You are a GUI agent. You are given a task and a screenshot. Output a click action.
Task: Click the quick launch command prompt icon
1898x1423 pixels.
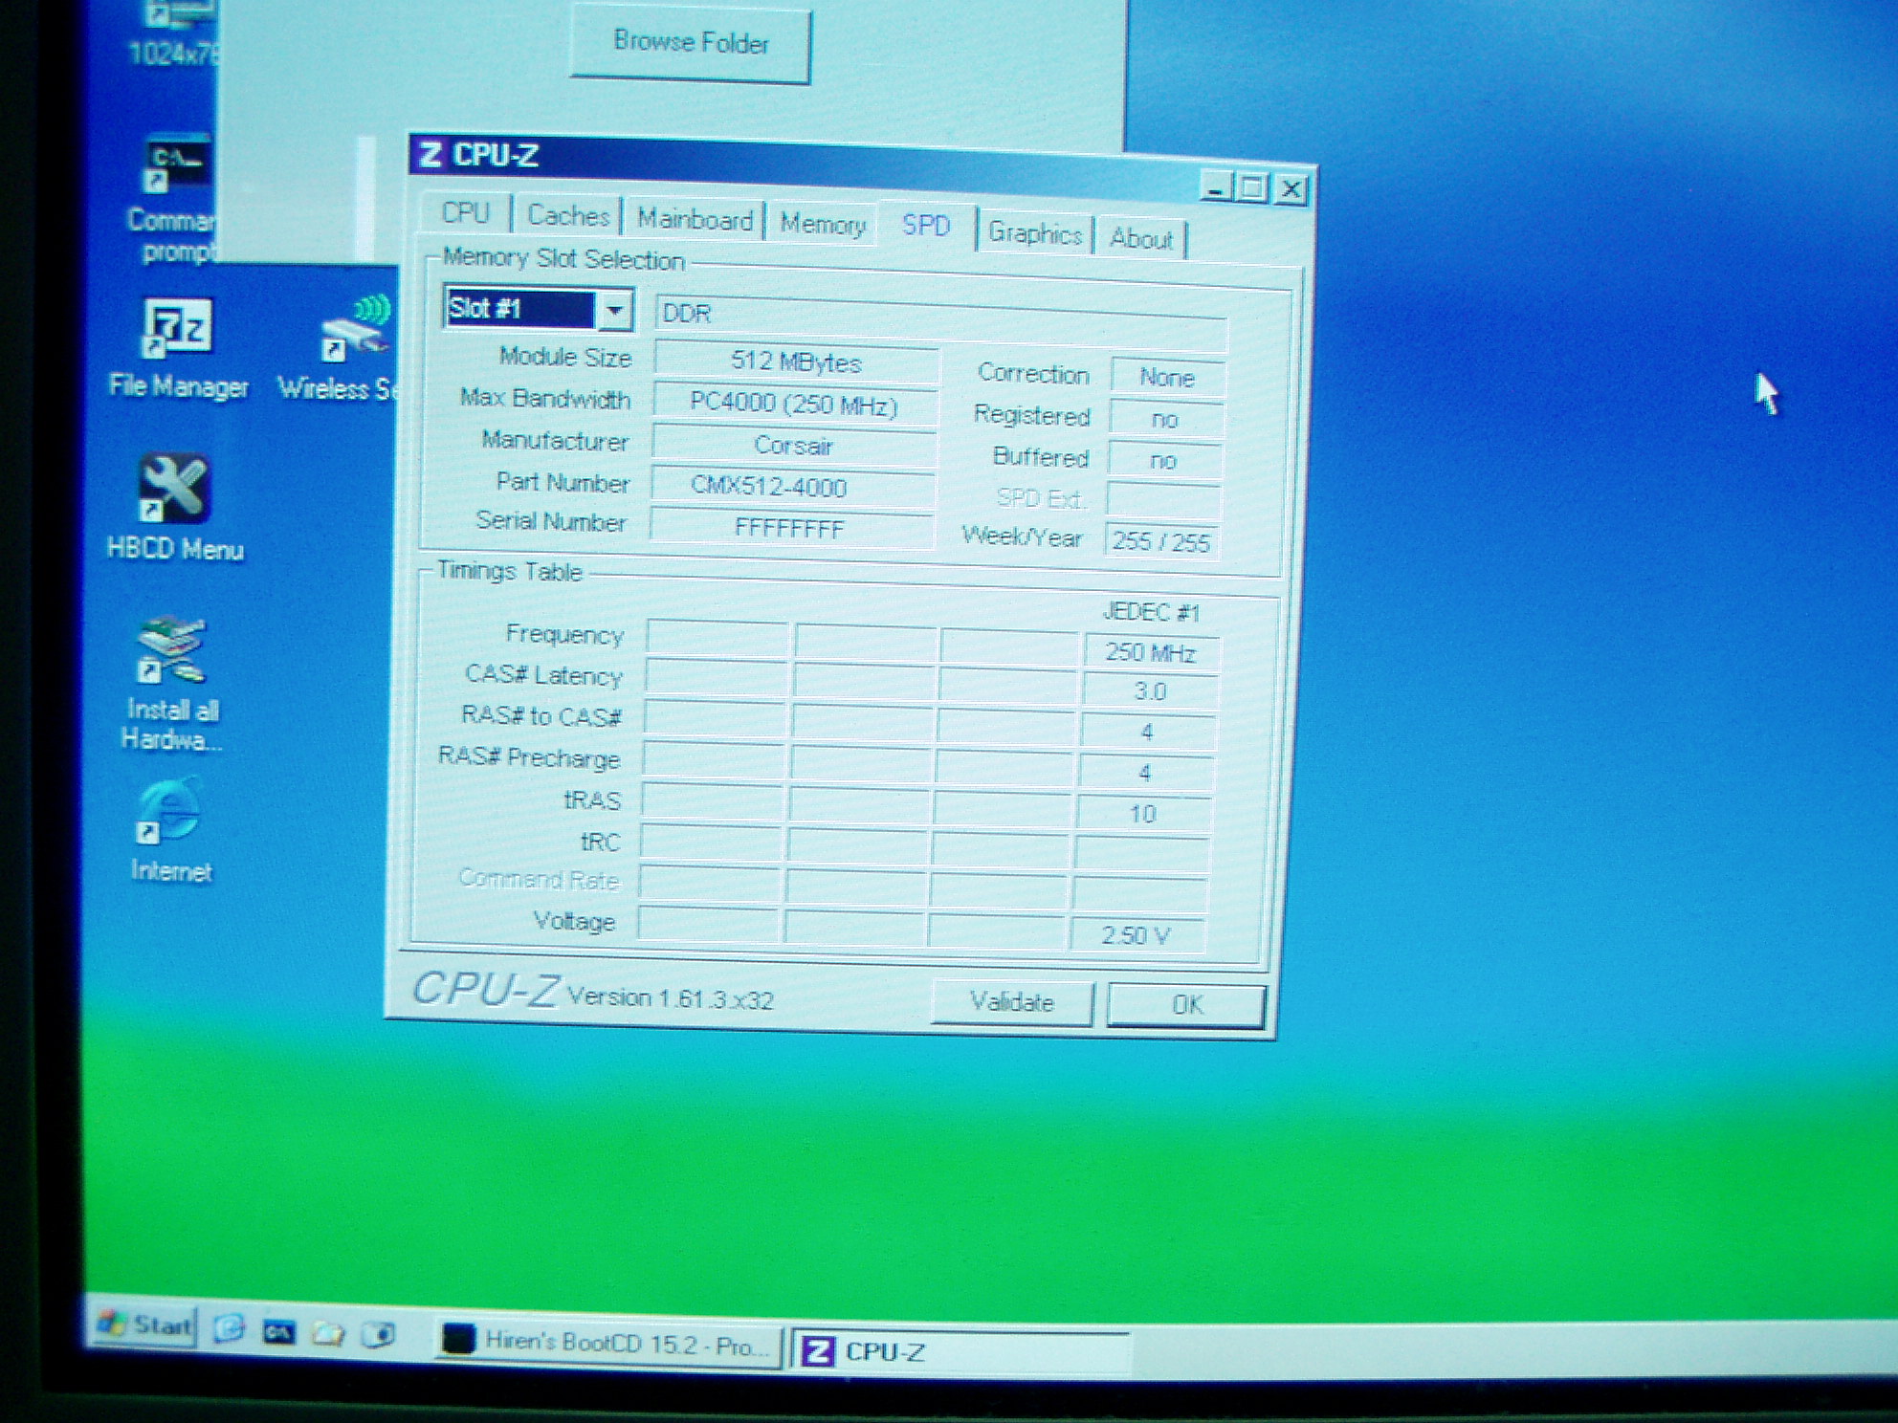[x=278, y=1331]
